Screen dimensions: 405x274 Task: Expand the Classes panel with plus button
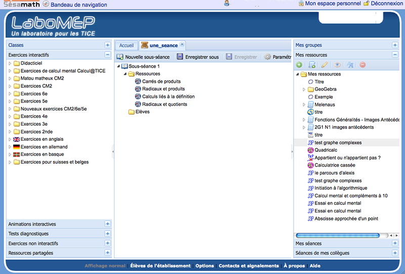point(108,45)
